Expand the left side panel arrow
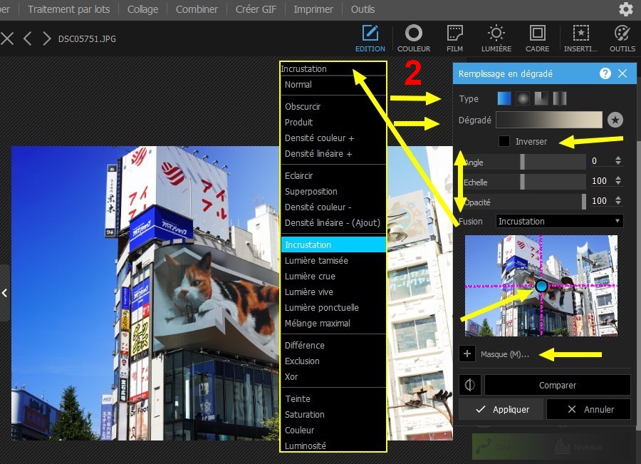Image resolution: width=641 pixels, height=464 pixels. click(x=4, y=293)
